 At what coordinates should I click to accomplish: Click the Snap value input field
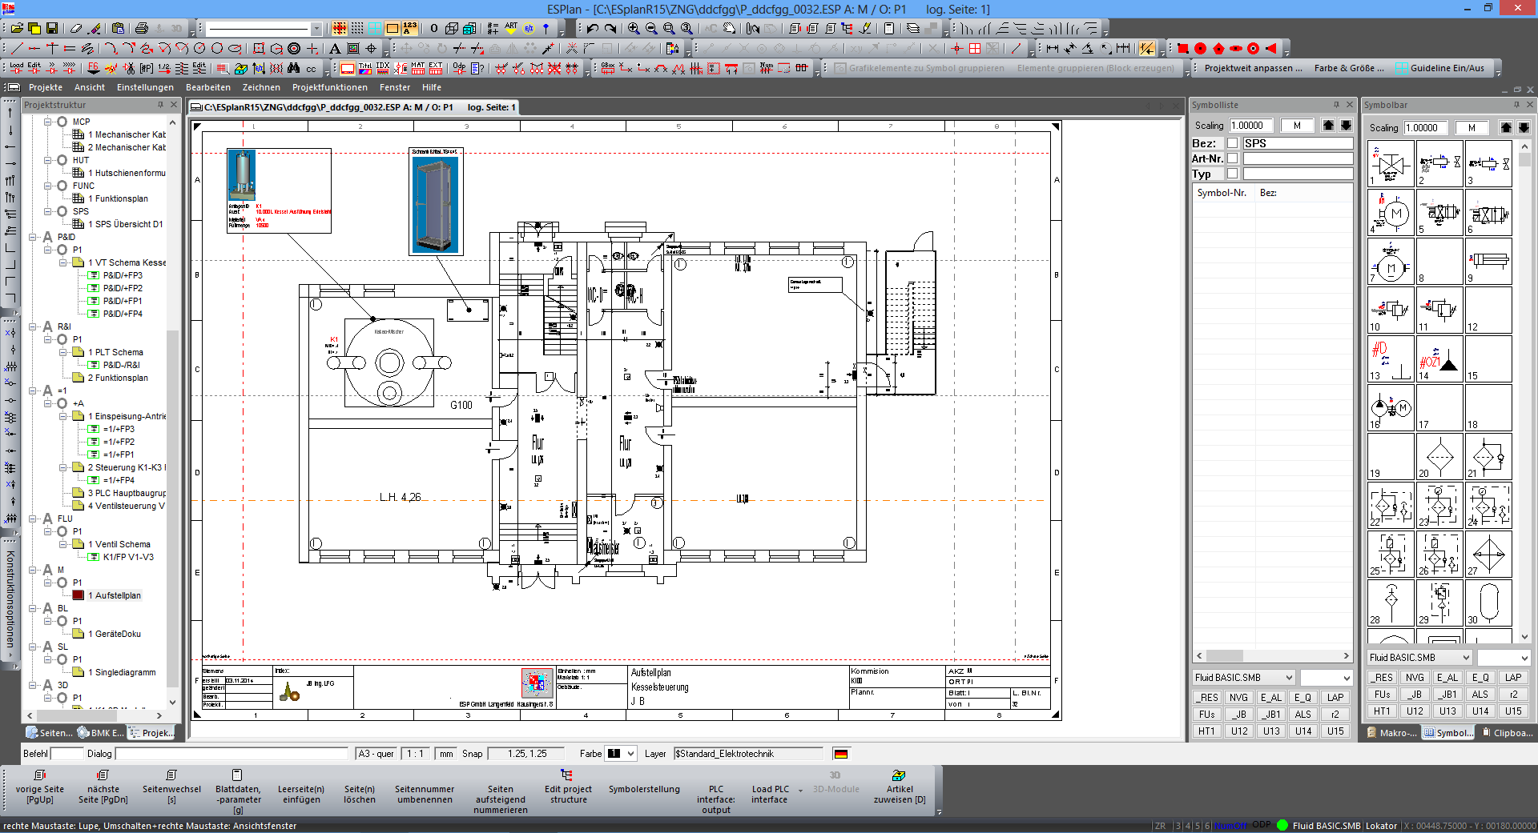pyautogui.click(x=527, y=754)
